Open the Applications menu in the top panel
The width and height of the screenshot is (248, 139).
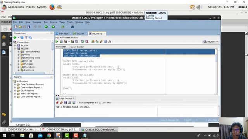coord(16,7)
